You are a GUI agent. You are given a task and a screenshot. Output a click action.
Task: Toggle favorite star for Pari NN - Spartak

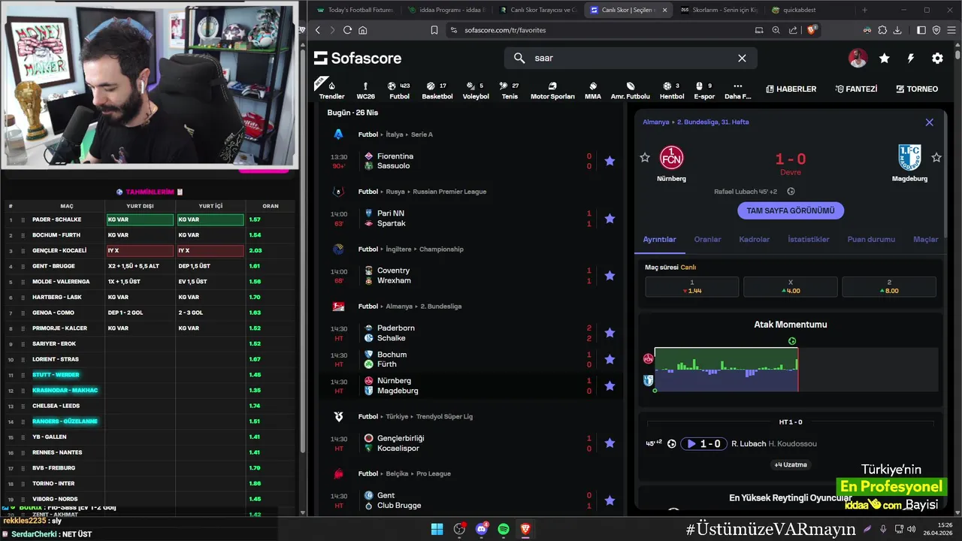(610, 219)
